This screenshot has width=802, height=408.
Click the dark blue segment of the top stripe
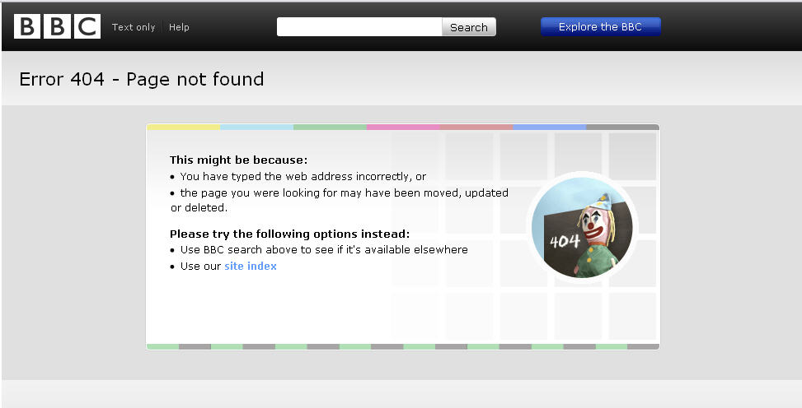click(550, 127)
